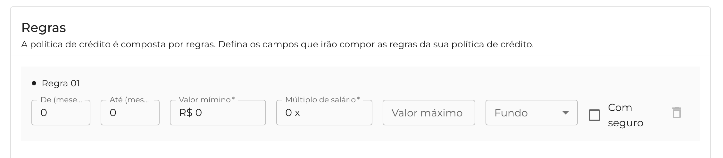Open the Fundo dropdown
The height and width of the screenshot is (158, 723).
526,113
